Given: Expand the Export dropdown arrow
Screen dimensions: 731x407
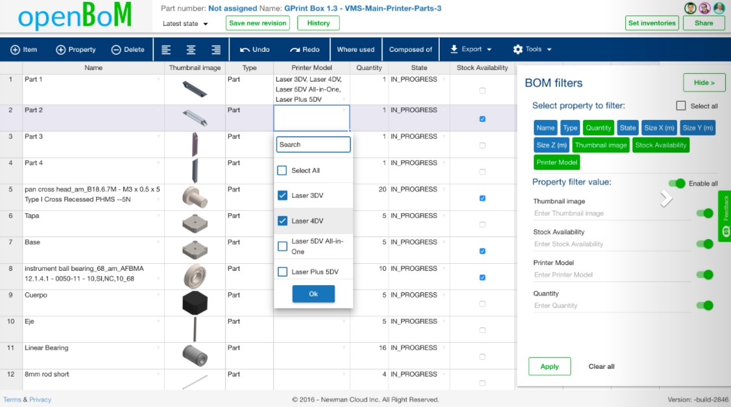Looking at the screenshot, I should (x=489, y=49).
